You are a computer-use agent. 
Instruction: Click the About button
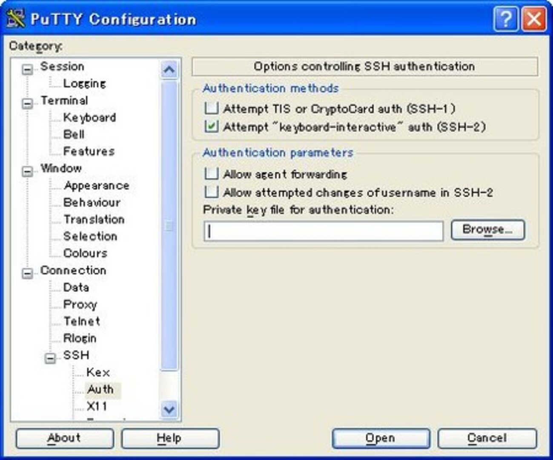coord(64,438)
